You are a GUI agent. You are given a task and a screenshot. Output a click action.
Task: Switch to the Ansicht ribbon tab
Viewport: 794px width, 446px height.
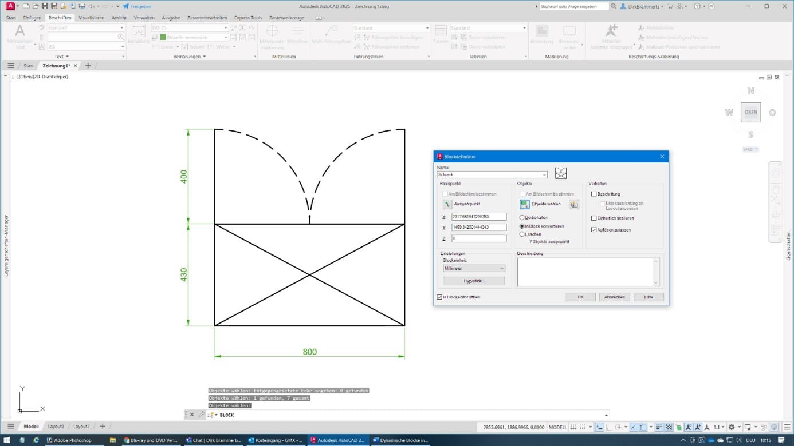(119, 18)
